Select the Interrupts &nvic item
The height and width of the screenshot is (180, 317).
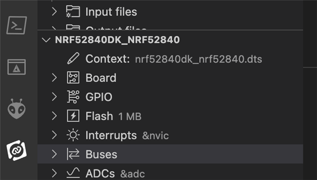(x=170, y=135)
